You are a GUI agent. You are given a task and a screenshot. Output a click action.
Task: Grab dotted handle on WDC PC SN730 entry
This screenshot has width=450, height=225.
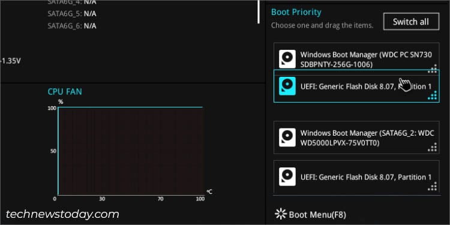point(433,68)
